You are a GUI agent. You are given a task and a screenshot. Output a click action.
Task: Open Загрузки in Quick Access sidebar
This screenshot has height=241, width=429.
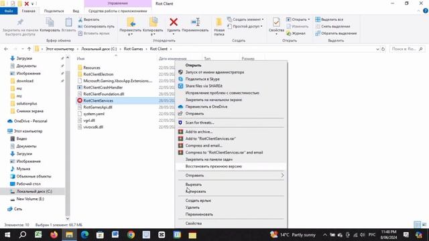click(24, 58)
